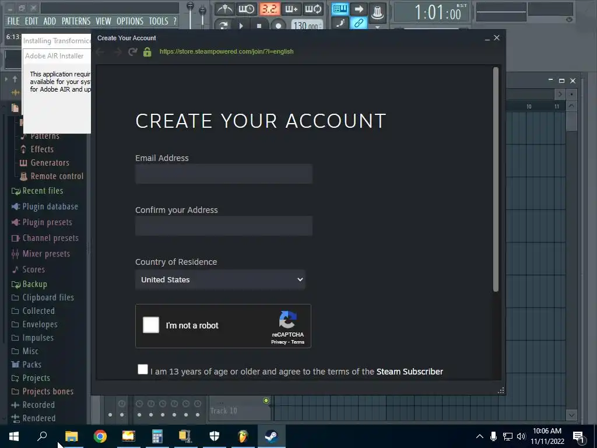Click the Steam window vertical scrollbar
The image size is (597, 448).
(496, 179)
